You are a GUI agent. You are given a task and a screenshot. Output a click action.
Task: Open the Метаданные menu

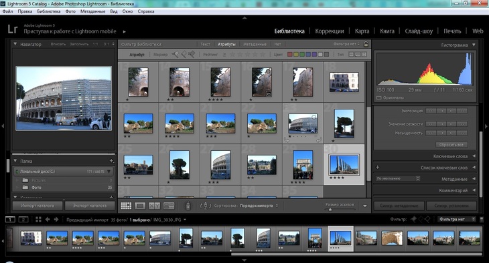pos(92,11)
